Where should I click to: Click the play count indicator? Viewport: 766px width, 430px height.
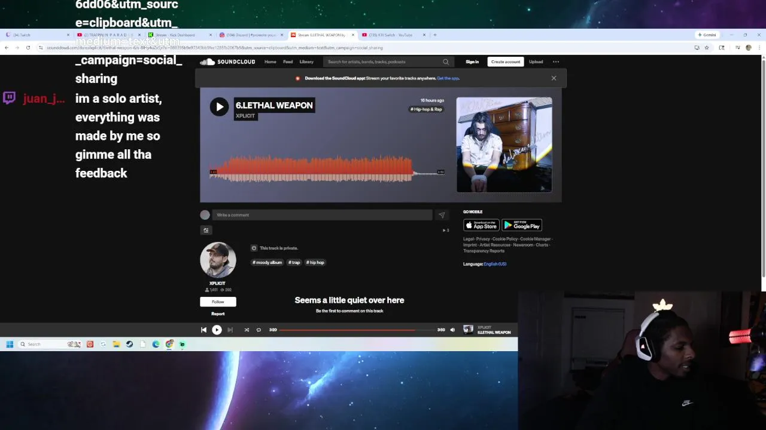pos(445,230)
